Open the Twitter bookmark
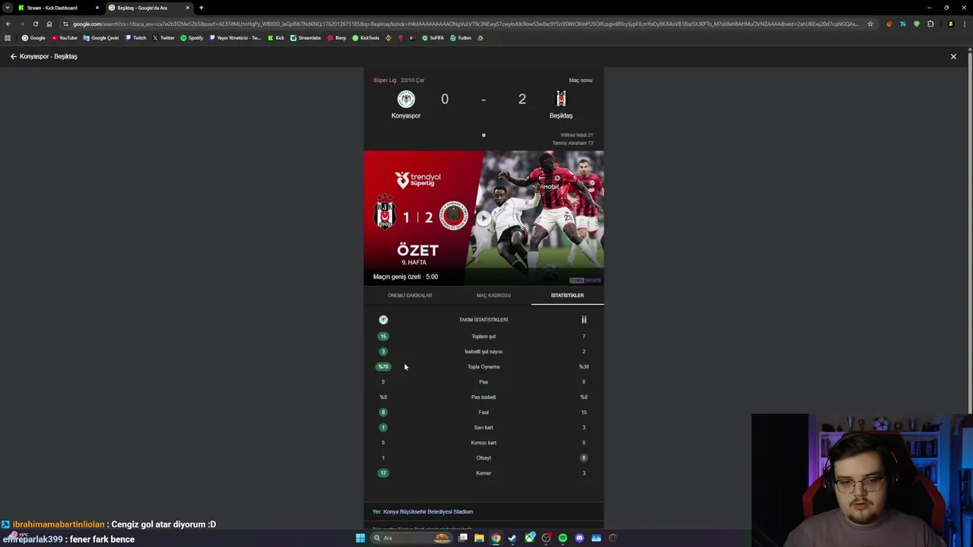Viewport: 973px width, 547px height. click(163, 38)
